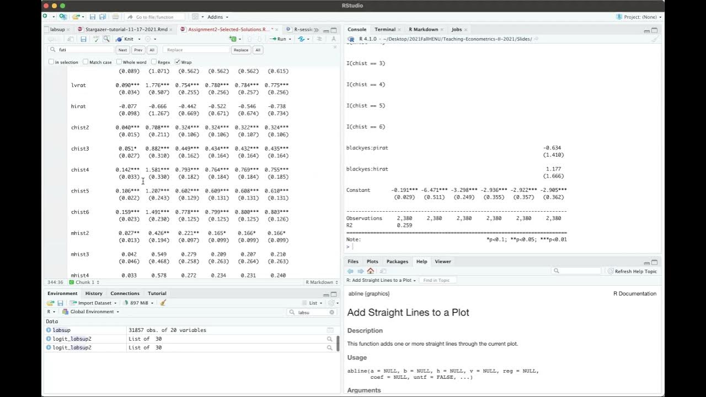706x397 pixels.
Task: Open the R Markdown console tab
Action: [x=423, y=29]
